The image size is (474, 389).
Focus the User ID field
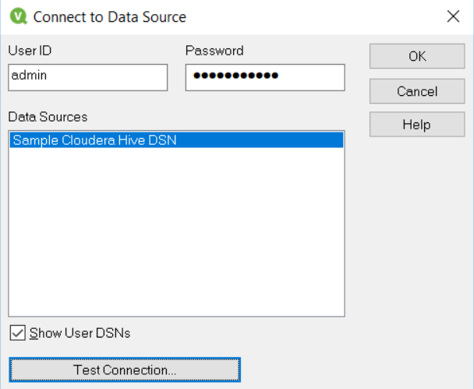click(x=88, y=77)
